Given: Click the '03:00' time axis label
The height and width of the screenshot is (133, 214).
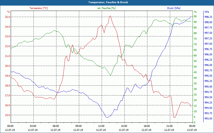Looking at the screenshot, I should (33, 126).
